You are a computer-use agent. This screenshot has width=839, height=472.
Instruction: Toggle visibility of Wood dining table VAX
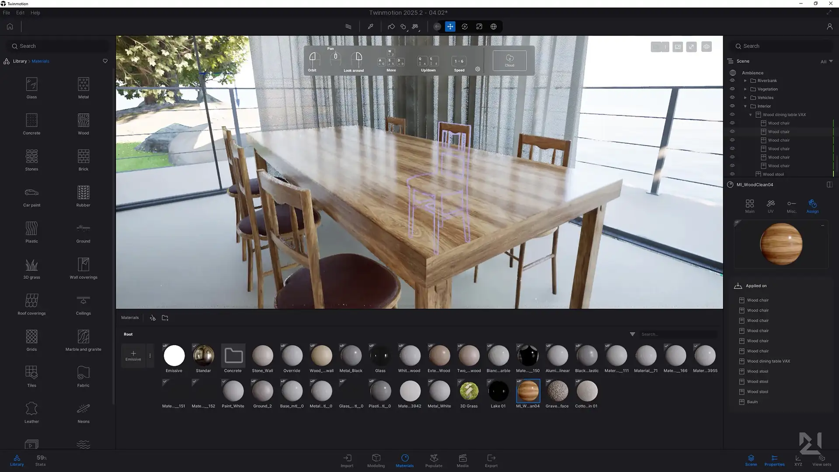point(732,115)
